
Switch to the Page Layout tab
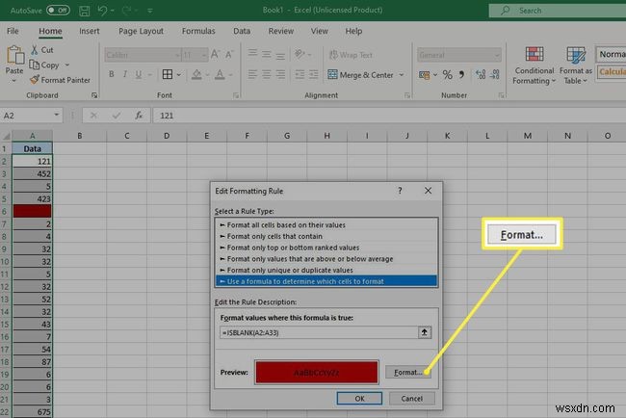tap(141, 31)
